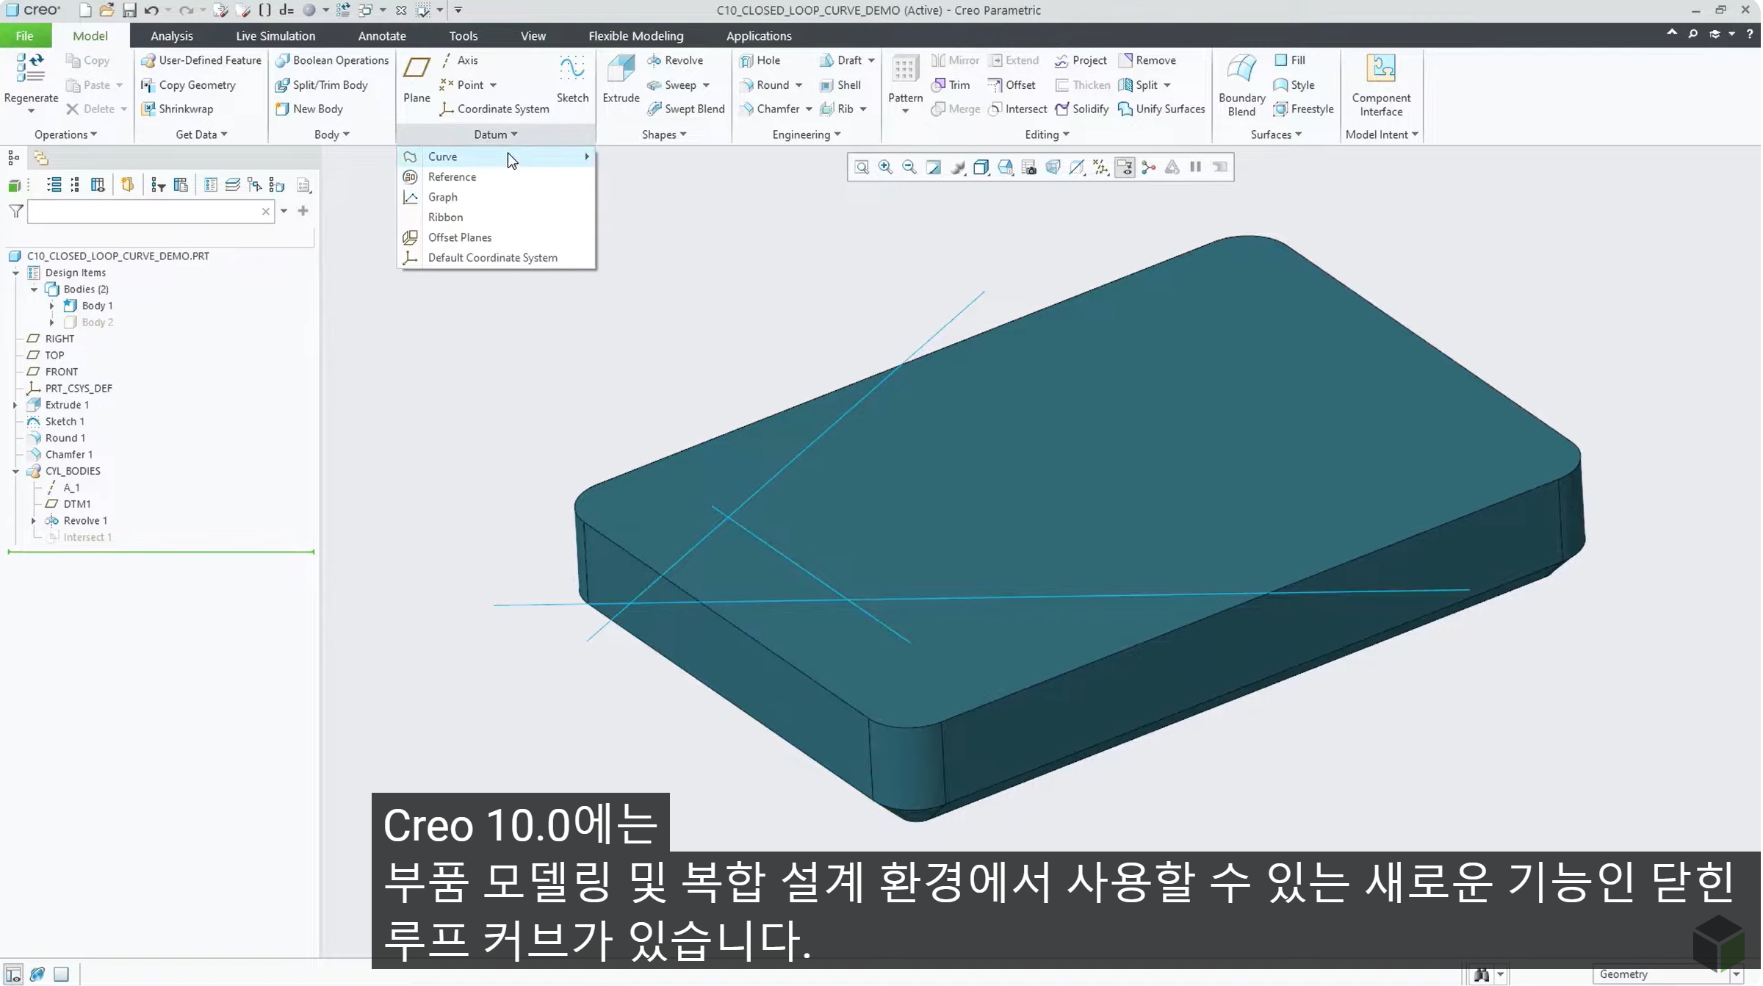Select Offset Planes menu entry
1763x986 pixels.
(x=497, y=237)
